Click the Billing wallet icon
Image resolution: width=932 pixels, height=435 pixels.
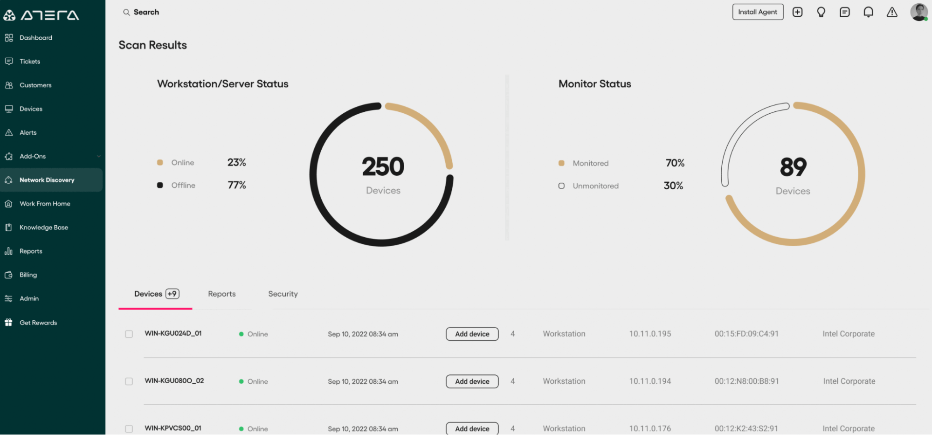(9, 275)
